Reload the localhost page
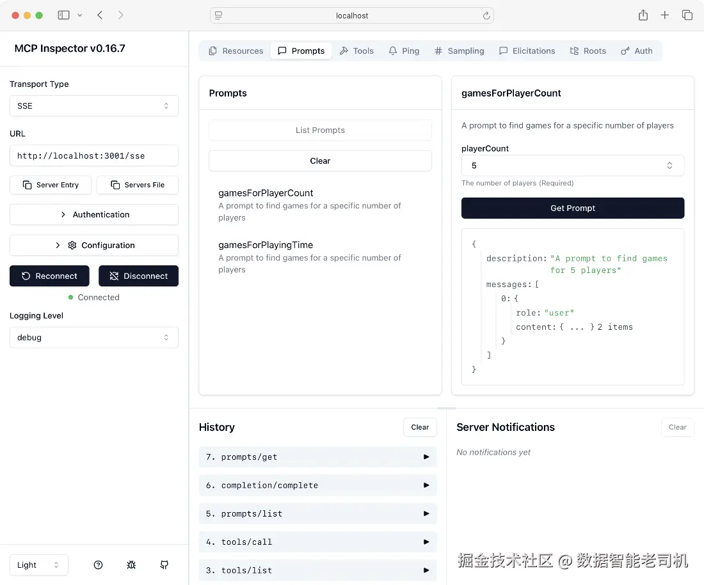 click(x=486, y=16)
